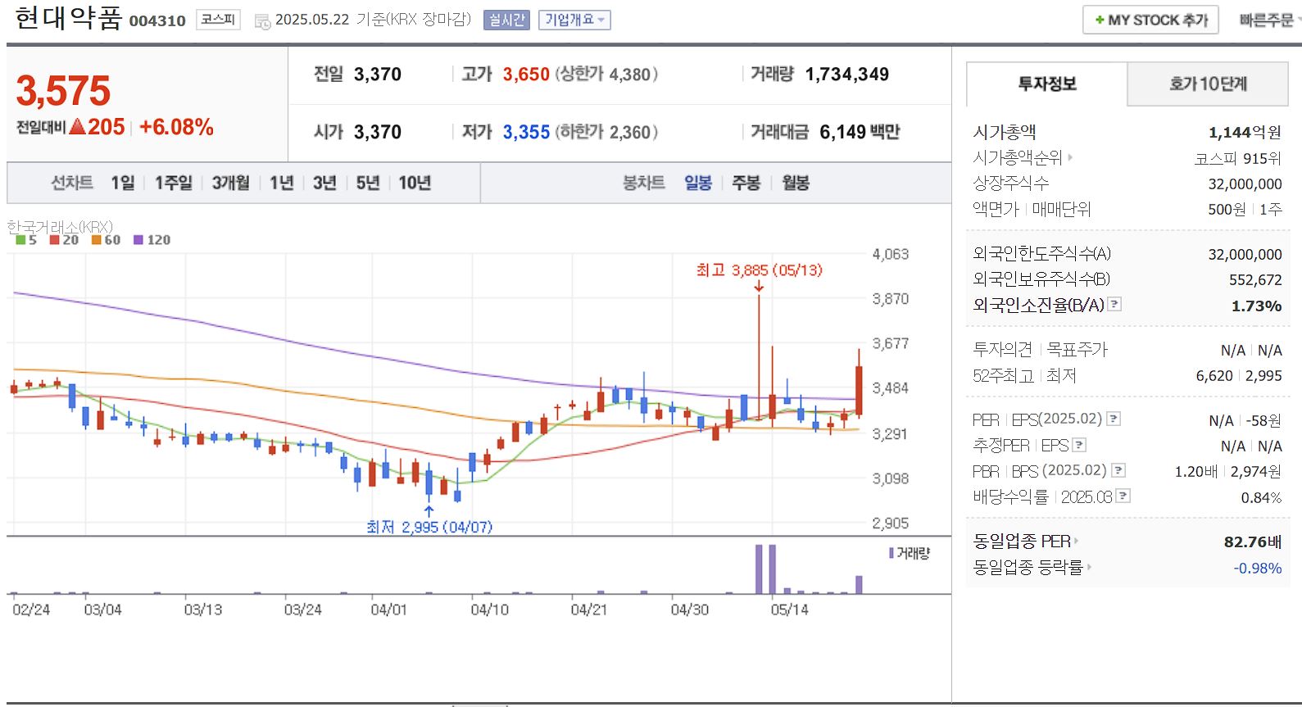1302x707 pixels.
Task: Click the 최저 2,995 (04/07) chart marker
Action: [429, 527]
